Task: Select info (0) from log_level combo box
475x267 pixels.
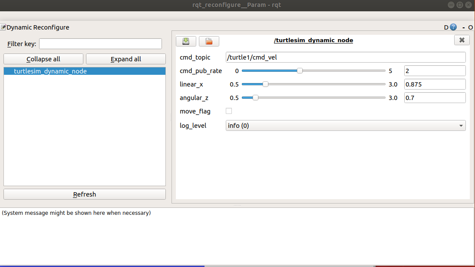Action: coord(345,125)
